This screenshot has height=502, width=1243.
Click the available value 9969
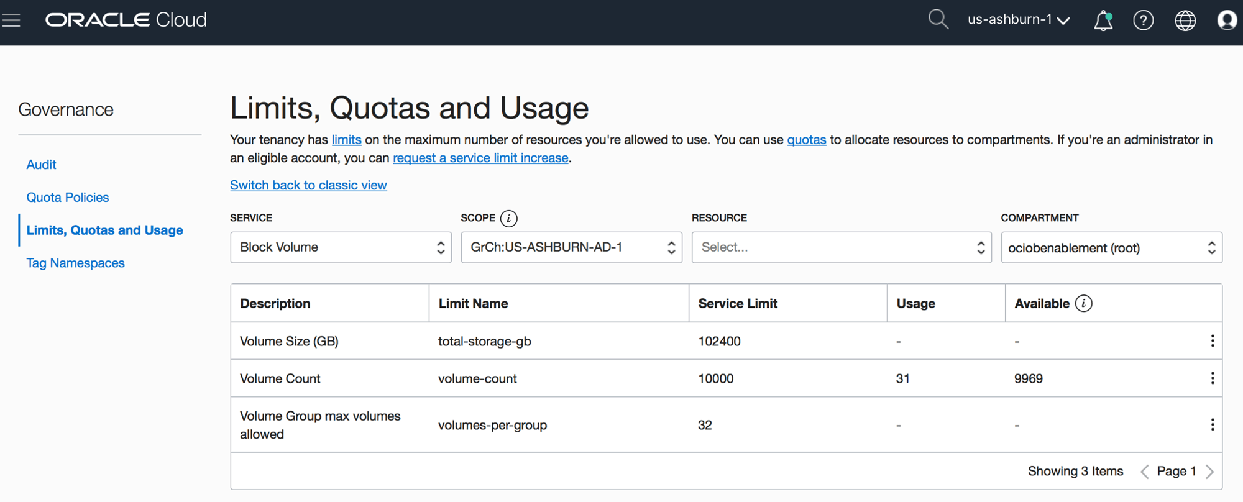[x=1028, y=378]
